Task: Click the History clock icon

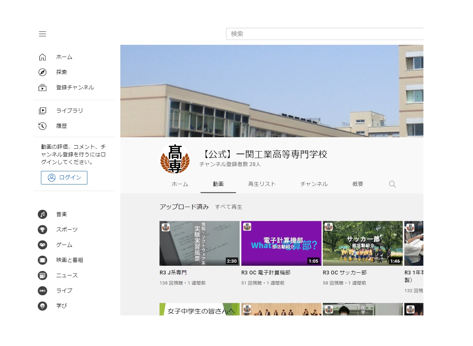Action: coord(42,126)
